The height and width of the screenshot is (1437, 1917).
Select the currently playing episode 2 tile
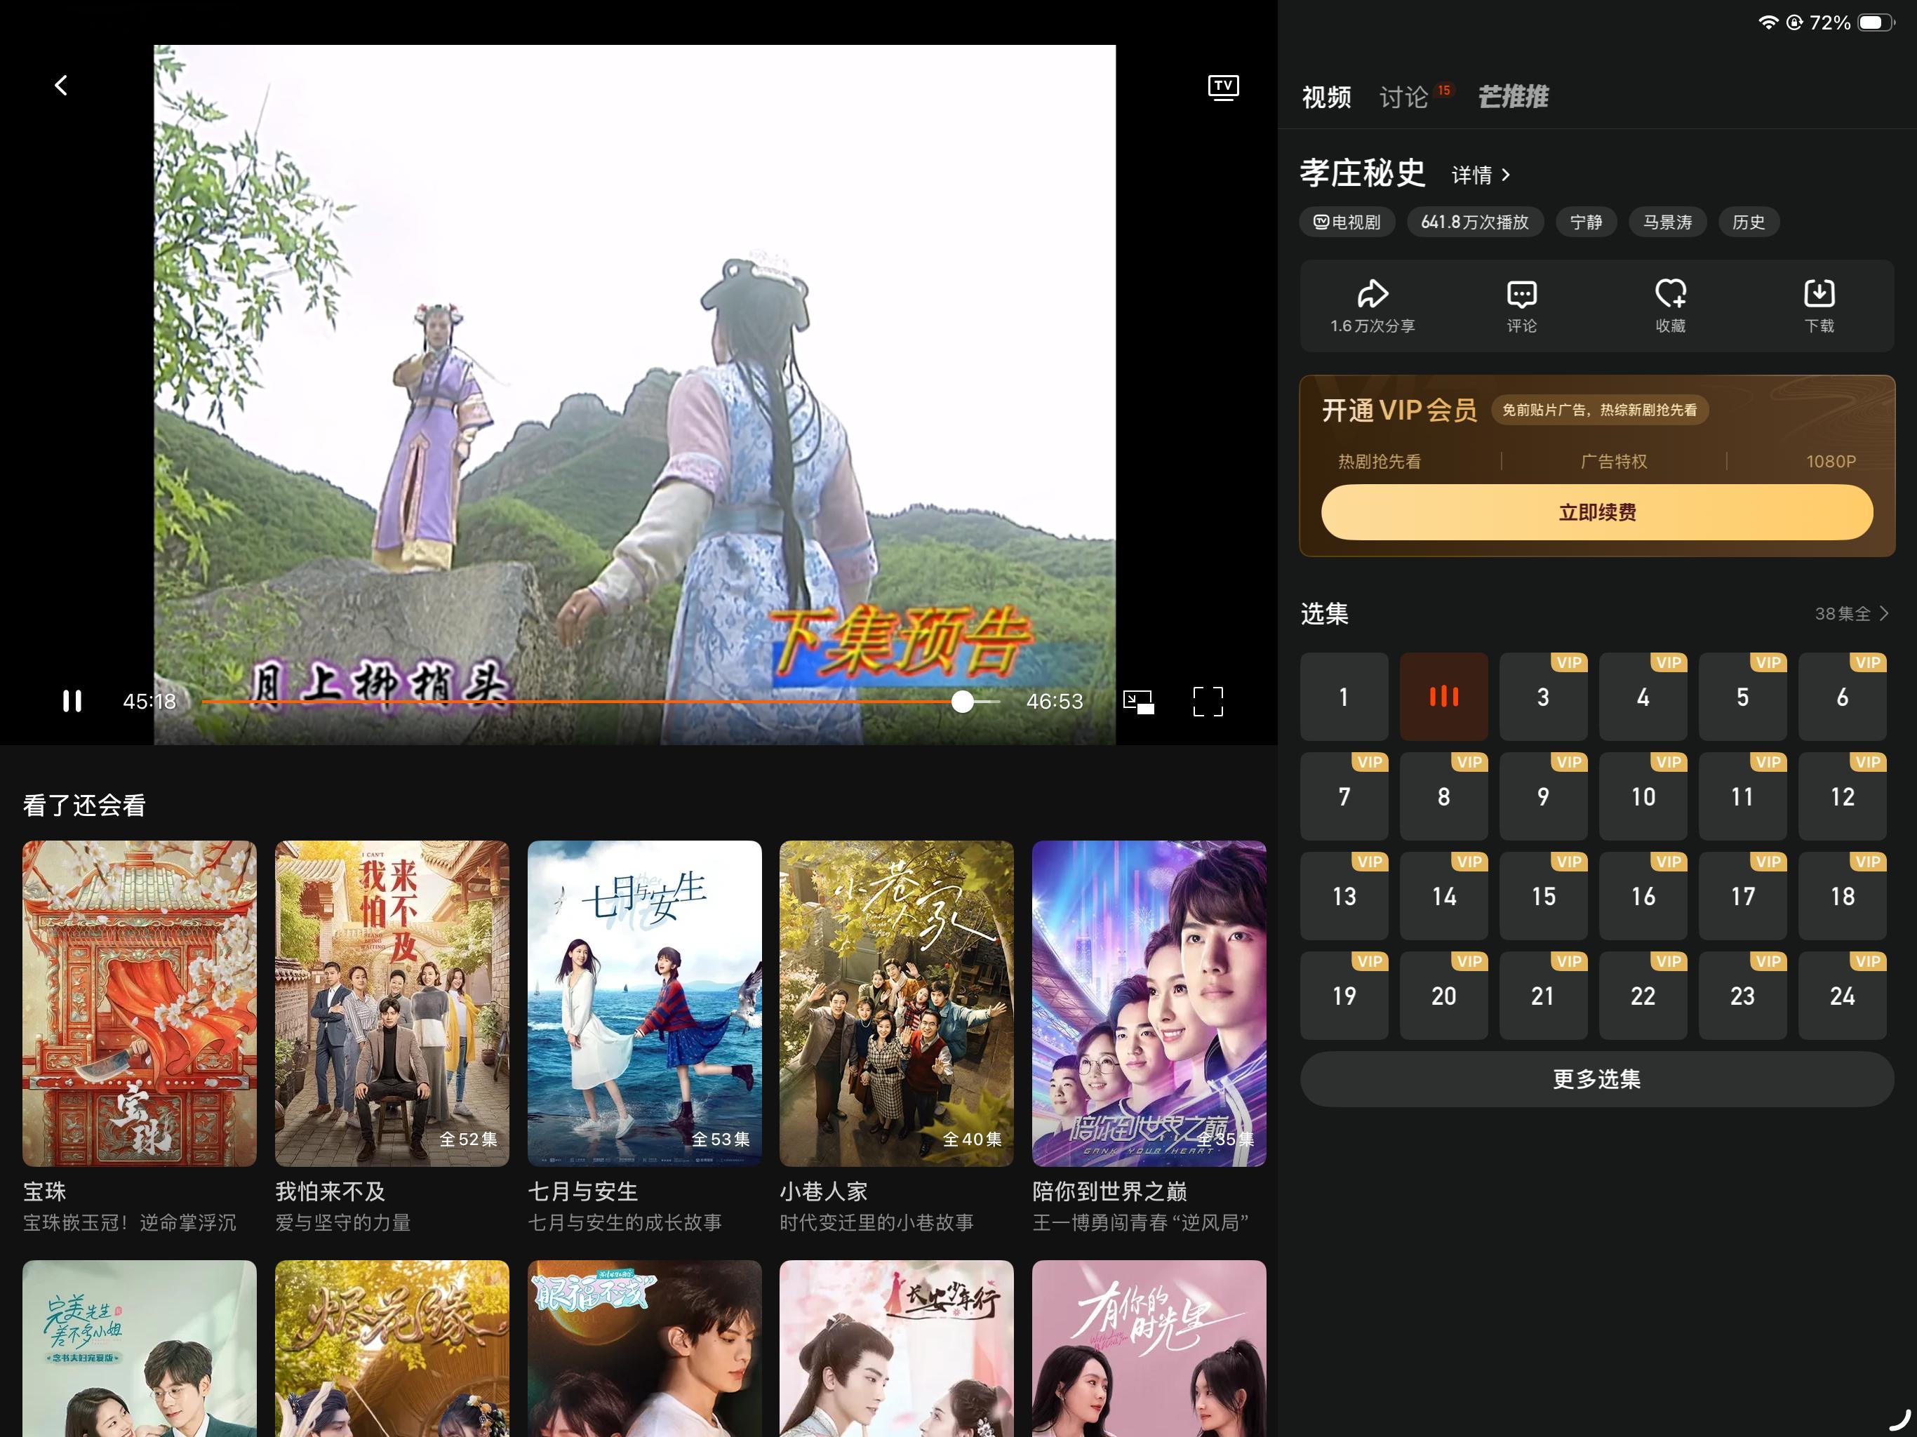pyautogui.click(x=1444, y=697)
